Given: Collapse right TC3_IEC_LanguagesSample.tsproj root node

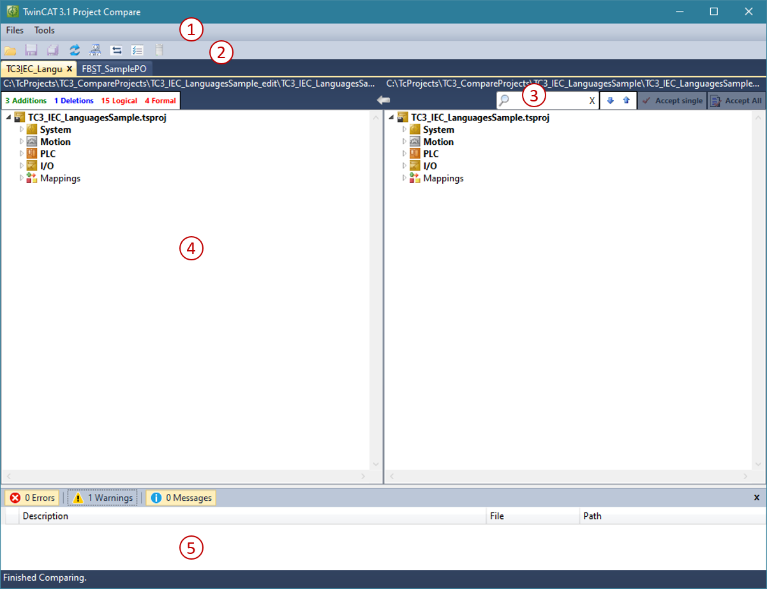Looking at the screenshot, I should [x=391, y=117].
